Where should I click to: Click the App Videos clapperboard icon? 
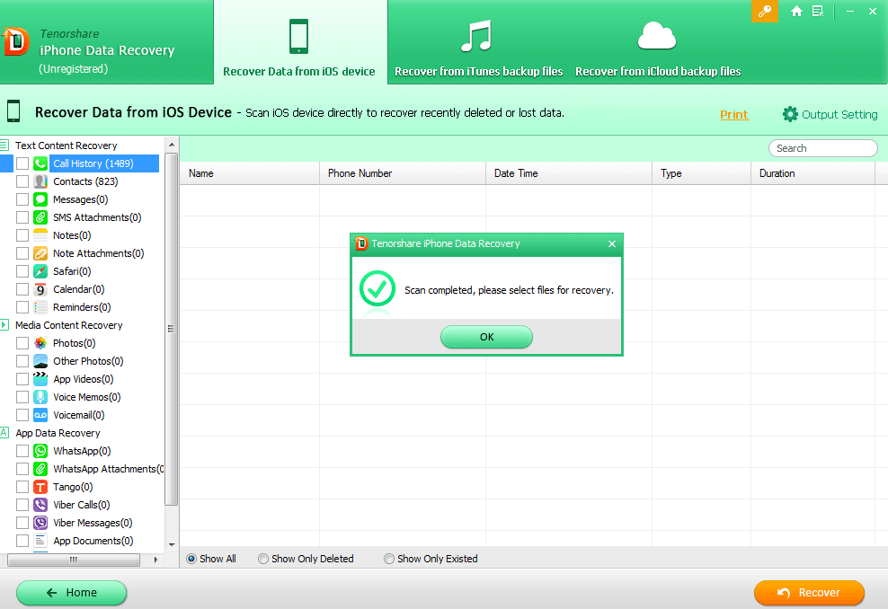[40, 379]
